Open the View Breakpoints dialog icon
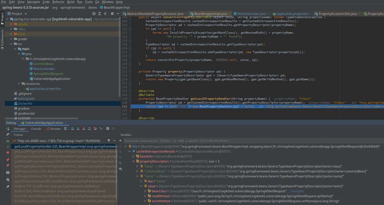This screenshot has width=384, height=205. tap(8, 159)
